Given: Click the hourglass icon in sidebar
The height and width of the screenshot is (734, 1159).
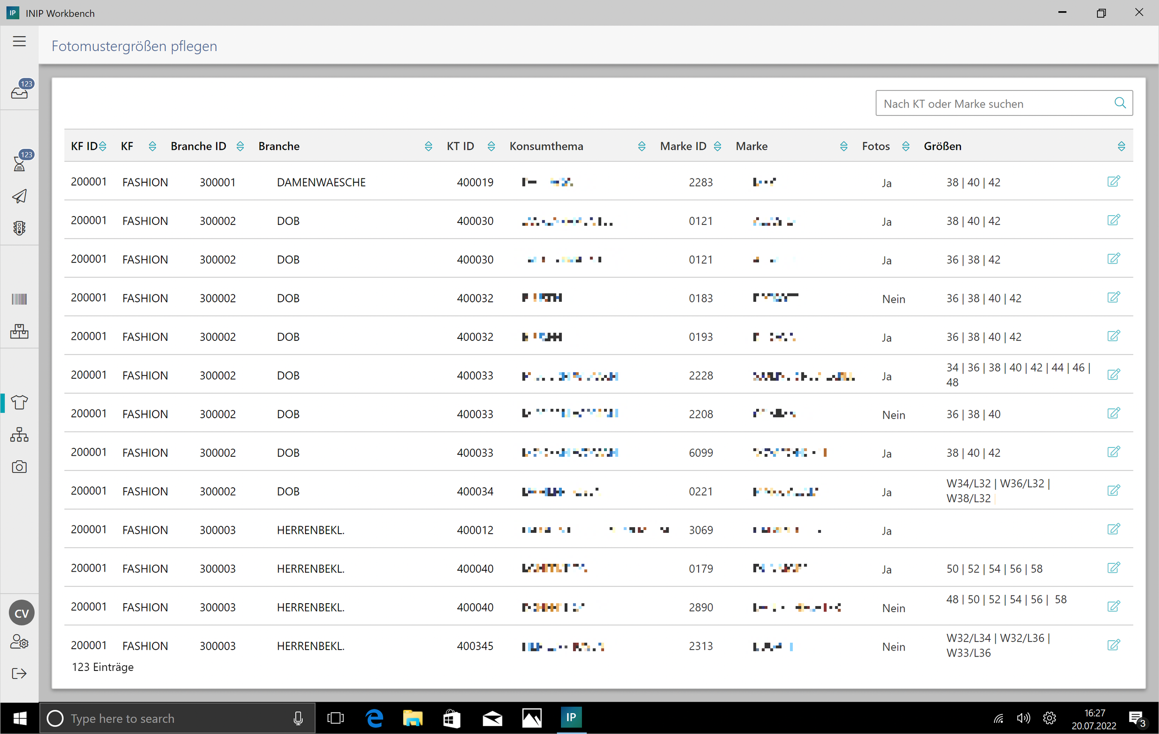Looking at the screenshot, I should click(x=20, y=164).
